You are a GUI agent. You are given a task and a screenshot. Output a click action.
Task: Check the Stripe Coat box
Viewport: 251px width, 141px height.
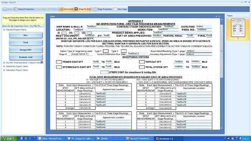pyautogui.click(x=104, y=72)
